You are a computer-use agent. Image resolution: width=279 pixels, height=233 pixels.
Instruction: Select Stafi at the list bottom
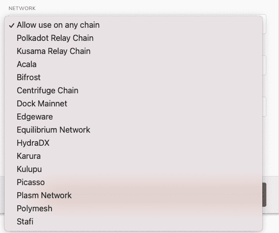pyautogui.click(x=133, y=221)
